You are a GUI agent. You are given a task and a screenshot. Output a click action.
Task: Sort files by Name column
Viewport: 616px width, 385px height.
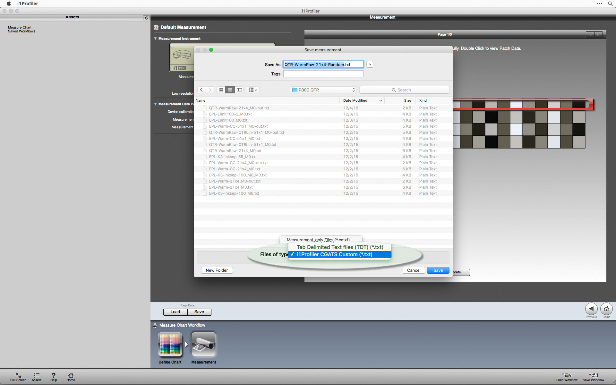tap(267, 100)
